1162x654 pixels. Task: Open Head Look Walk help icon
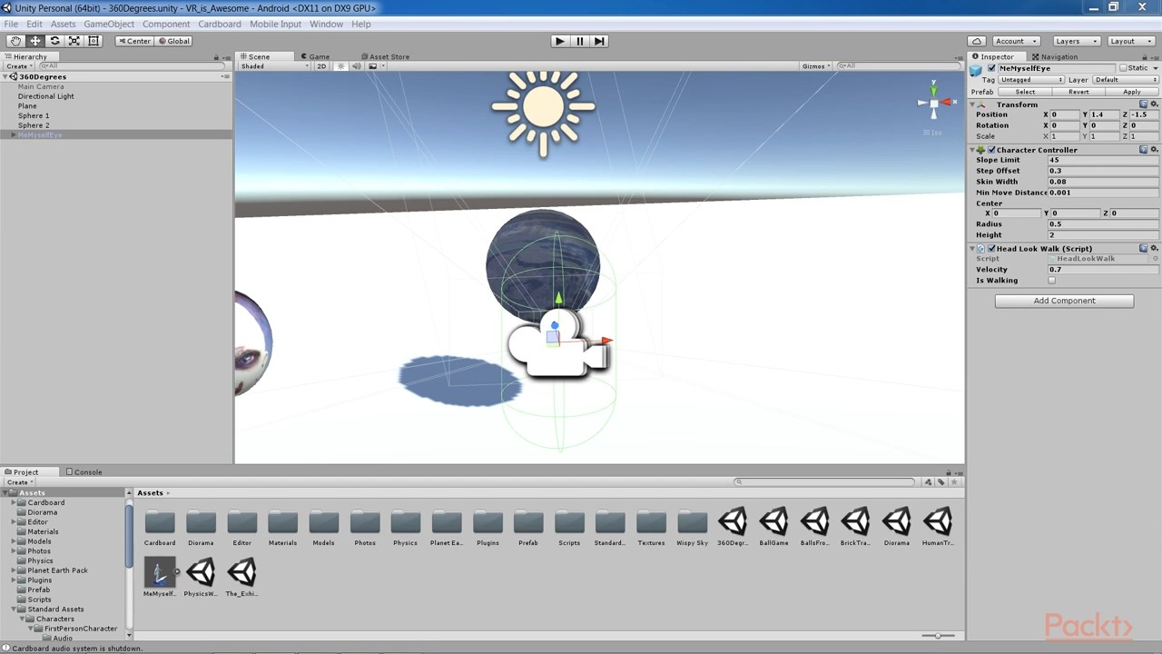(x=1143, y=248)
